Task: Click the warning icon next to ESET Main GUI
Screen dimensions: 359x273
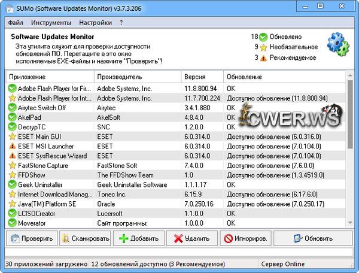Action: pos(11,136)
